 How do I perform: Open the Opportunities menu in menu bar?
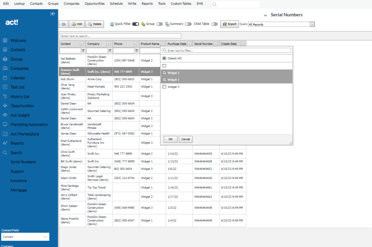click(95, 4)
